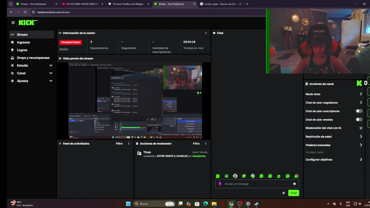The height and width of the screenshot is (208, 370).
Task: Open Logros in the sidebar
Action: pos(32,50)
